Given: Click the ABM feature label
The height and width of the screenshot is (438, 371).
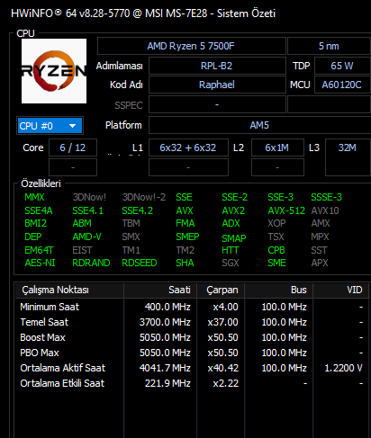Looking at the screenshot, I should point(82,223).
